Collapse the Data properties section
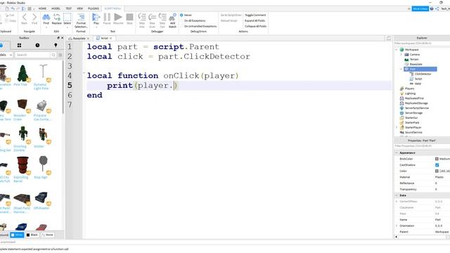 397,195
